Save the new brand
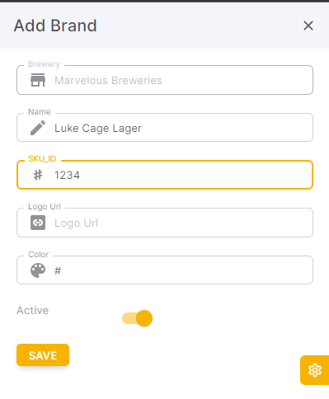The width and height of the screenshot is (329, 399). tap(43, 355)
